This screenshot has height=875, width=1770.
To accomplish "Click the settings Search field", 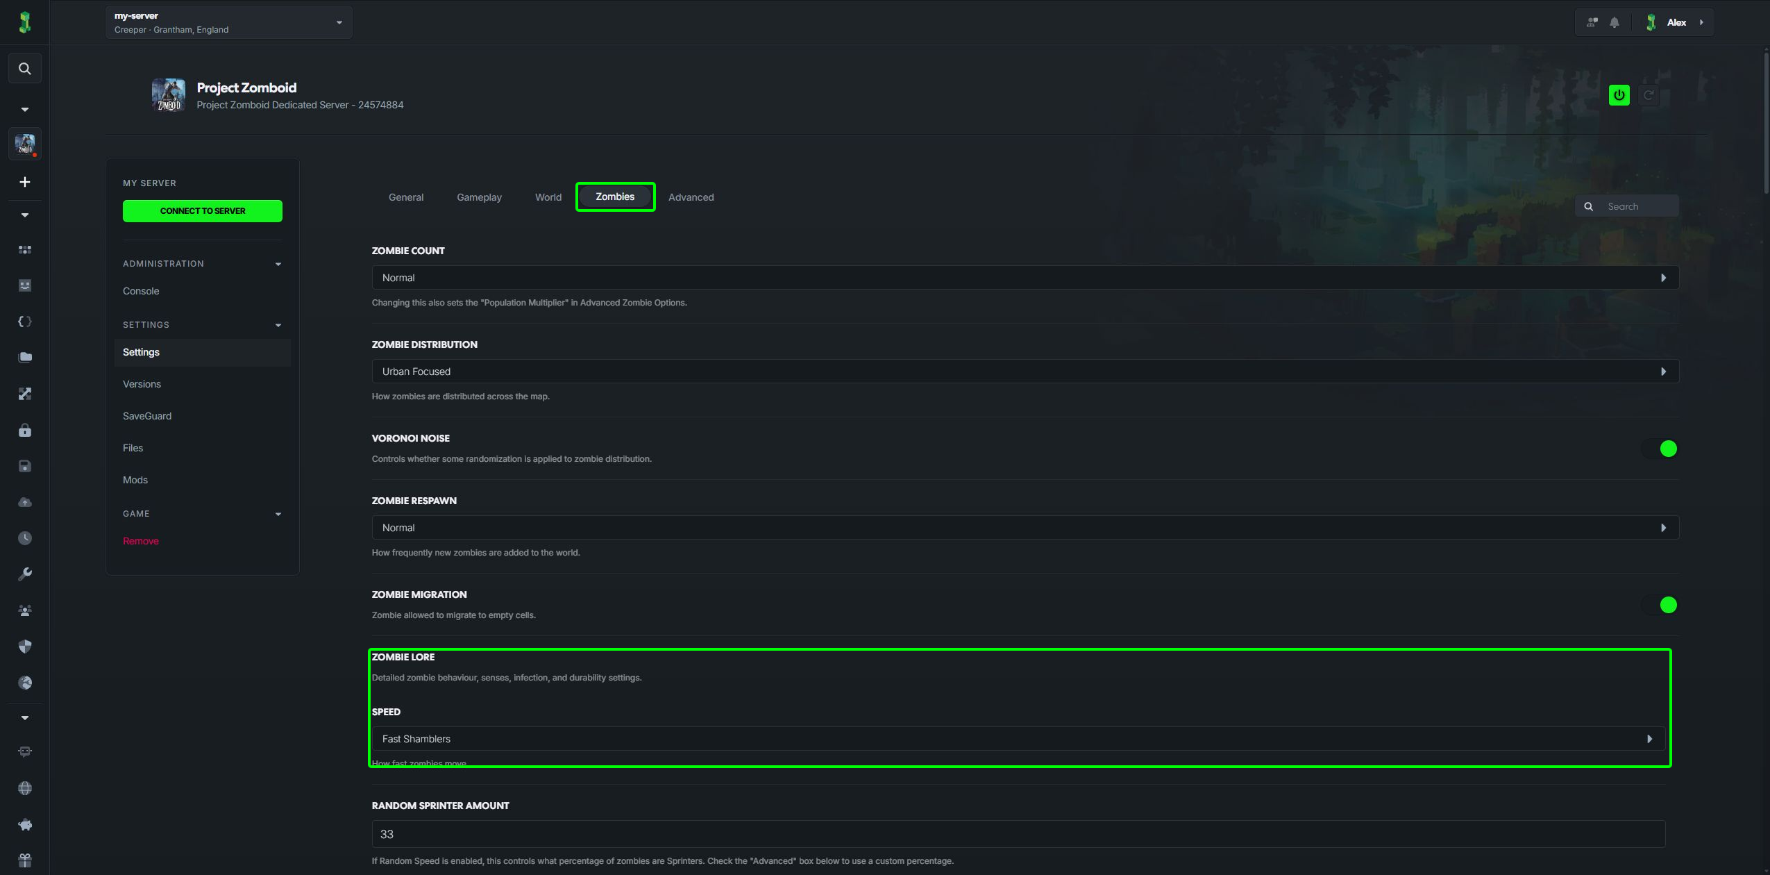I will click(1627, 206).
